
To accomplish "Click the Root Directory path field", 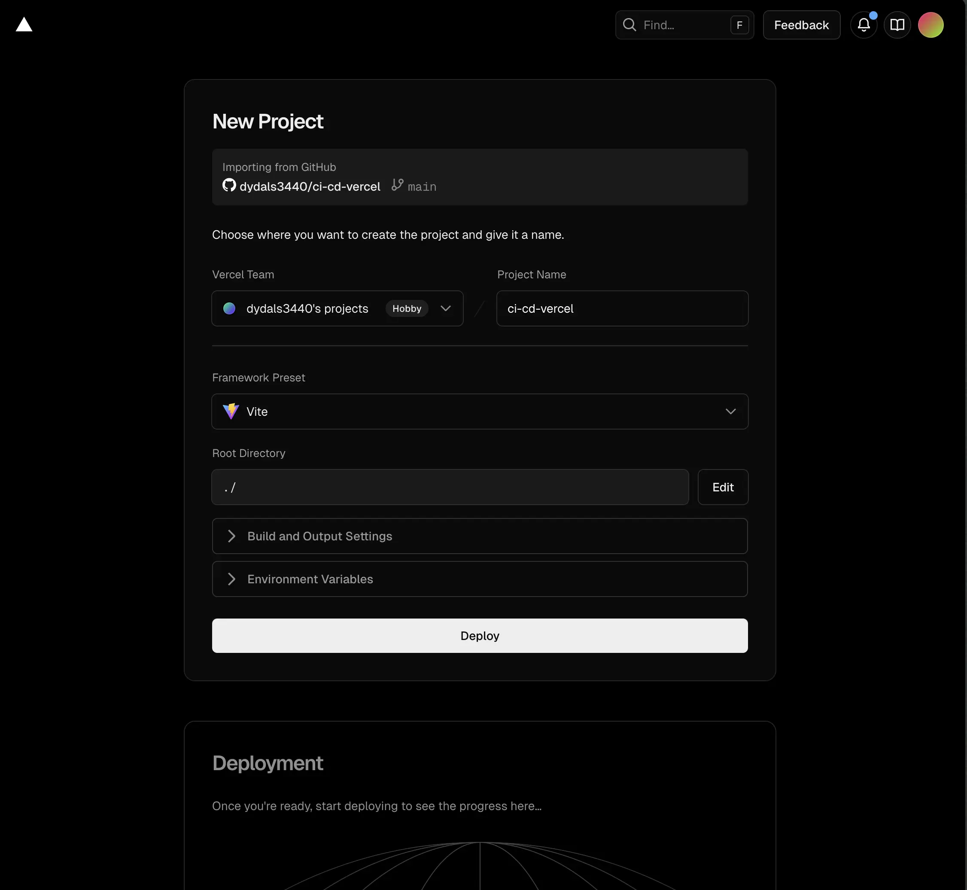I will click(x=450, y=488).
